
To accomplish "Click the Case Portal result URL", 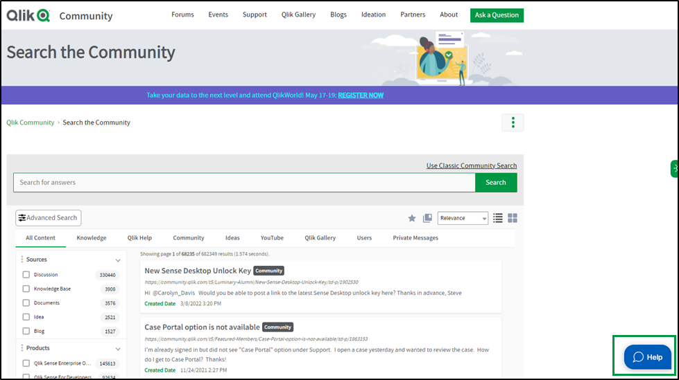I will (x=256, y=339).
